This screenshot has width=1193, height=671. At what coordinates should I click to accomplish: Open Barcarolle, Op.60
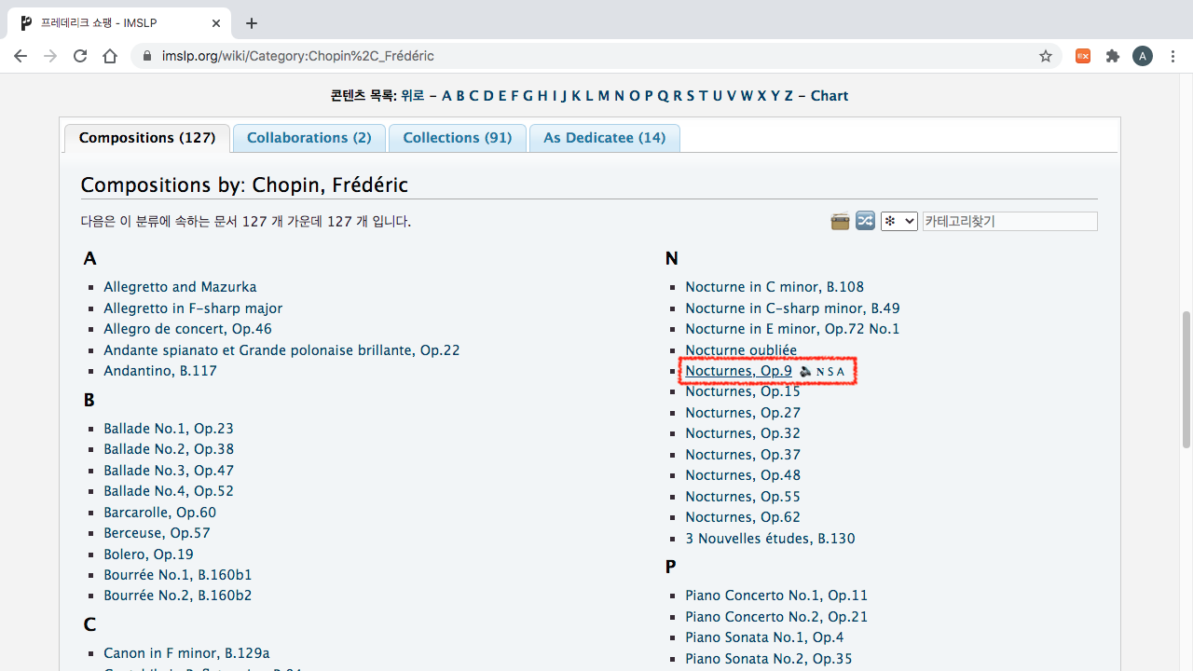[x=159, y=513]
